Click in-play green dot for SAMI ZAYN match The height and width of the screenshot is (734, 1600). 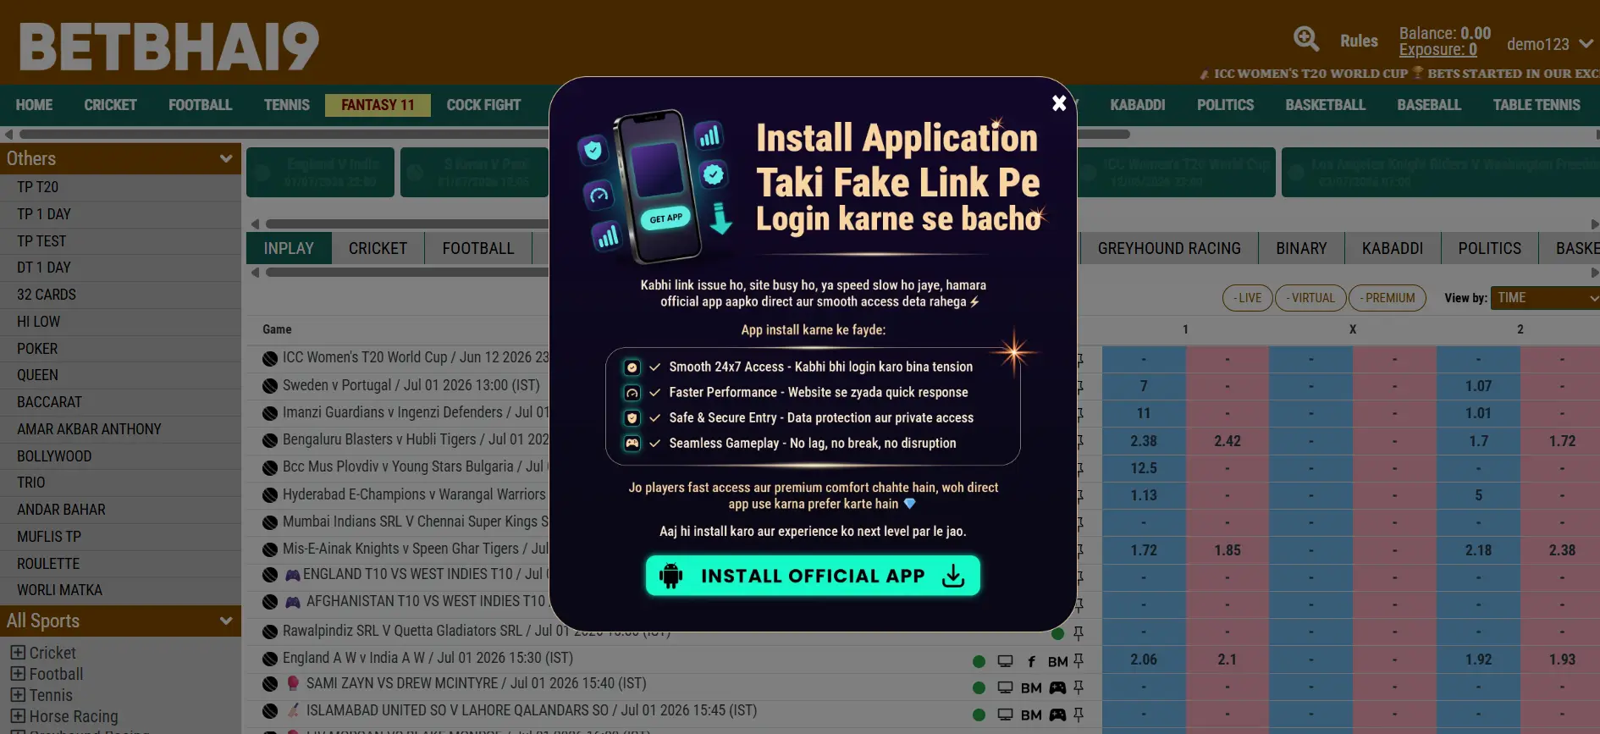pyautogui.click(x=979, y=688)
